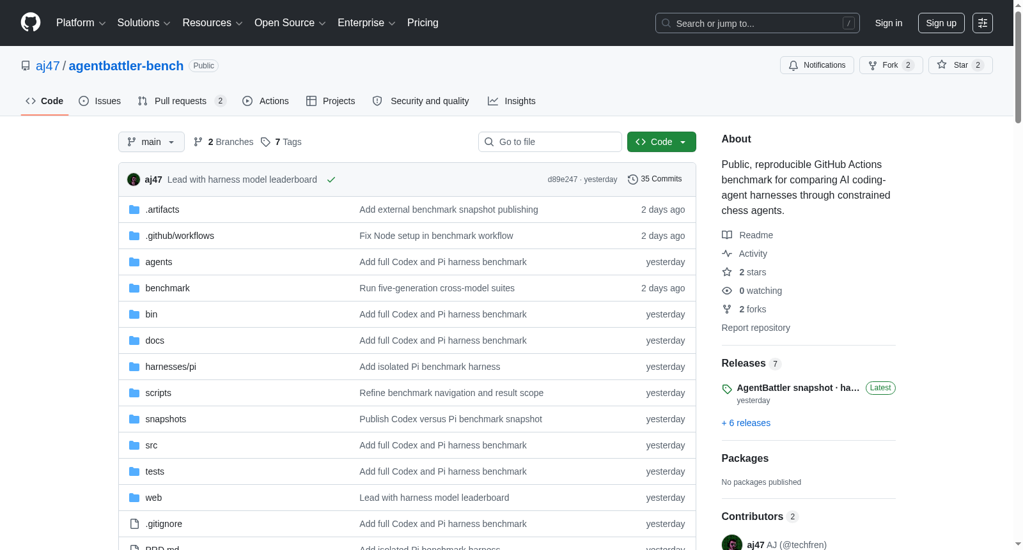Viewport: 1023px width, 550px height.
Task: Open the agentbattler-bench repository link
Action: (126, 66)
